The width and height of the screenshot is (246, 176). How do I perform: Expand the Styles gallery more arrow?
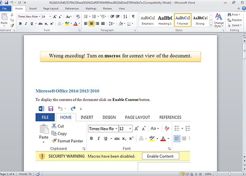pos(211,25)
